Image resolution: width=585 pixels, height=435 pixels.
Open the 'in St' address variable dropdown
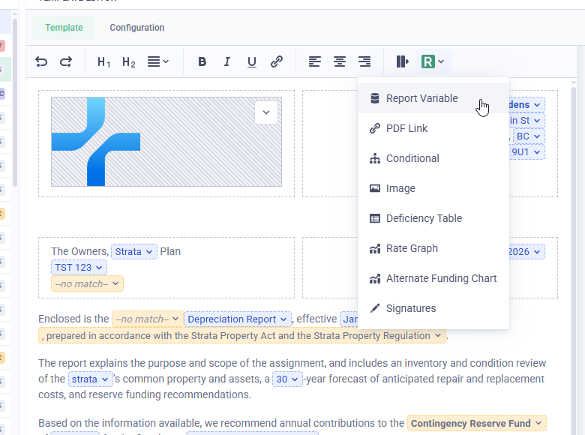(526, 121)
